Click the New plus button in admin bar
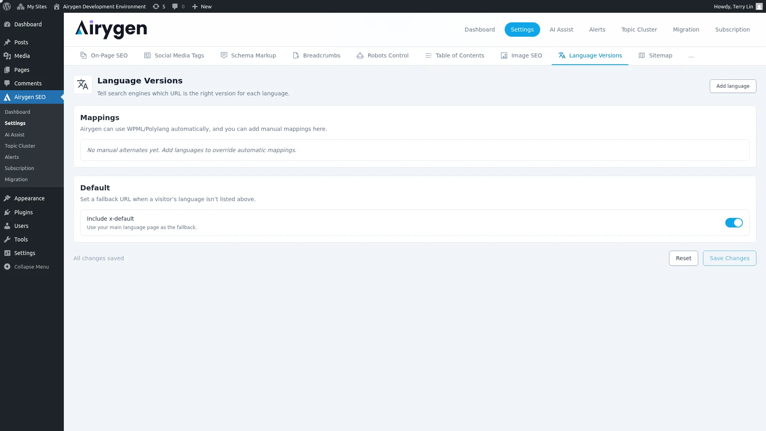Viewport: 766px width, 431px height. click(x=202, y=6)
